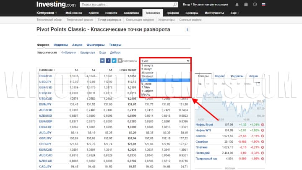Switch widget to Форекс tab
Viewport: 302px width, 170px height.
point(219,76)
